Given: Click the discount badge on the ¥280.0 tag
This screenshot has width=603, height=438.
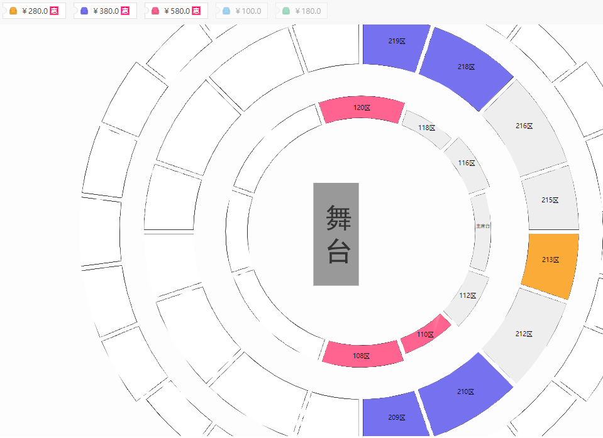Looking at the screenshot, I should pos(54,11).
